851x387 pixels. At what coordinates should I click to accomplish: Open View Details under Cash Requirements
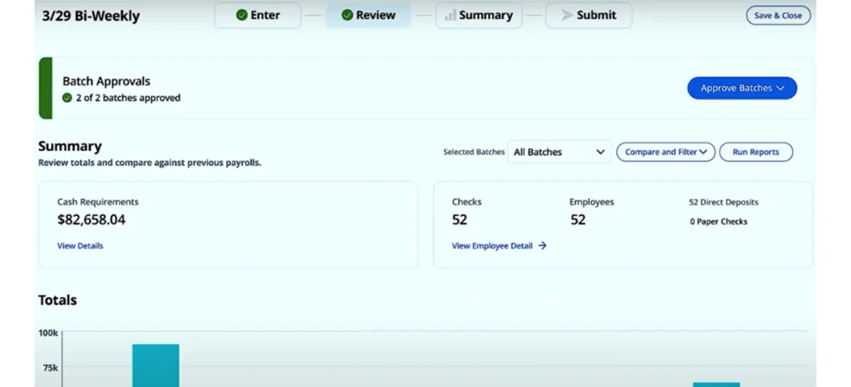pyautogui.click(x=81, y=246)
